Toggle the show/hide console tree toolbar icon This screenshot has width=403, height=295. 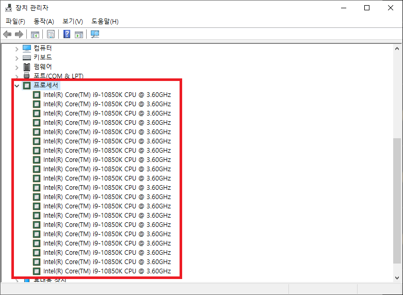(35, 34)
